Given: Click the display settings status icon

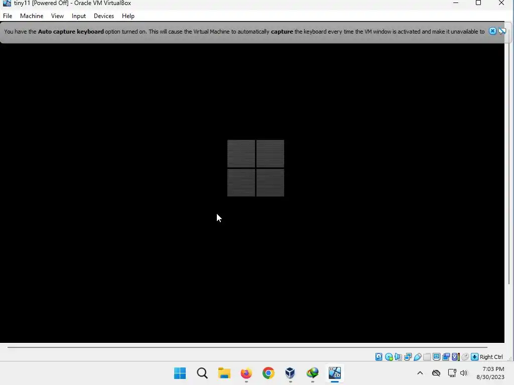Looking at the screenshot, I should (436, 357).
